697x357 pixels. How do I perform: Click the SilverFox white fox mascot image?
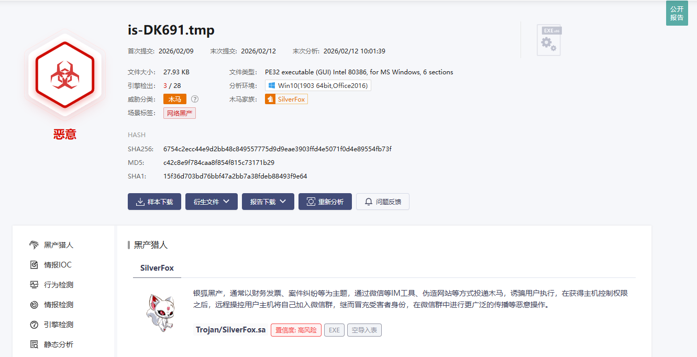(159, 313)
